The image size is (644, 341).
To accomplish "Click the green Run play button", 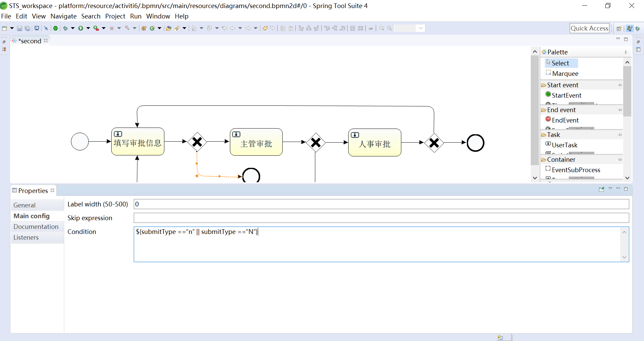I will pyautogui.click(x=81, y=28).
